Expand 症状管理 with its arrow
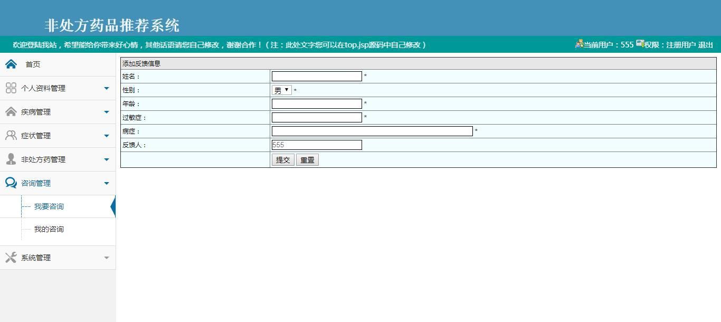Viewport: 721px width, 322px height. (x=107, y=136)
